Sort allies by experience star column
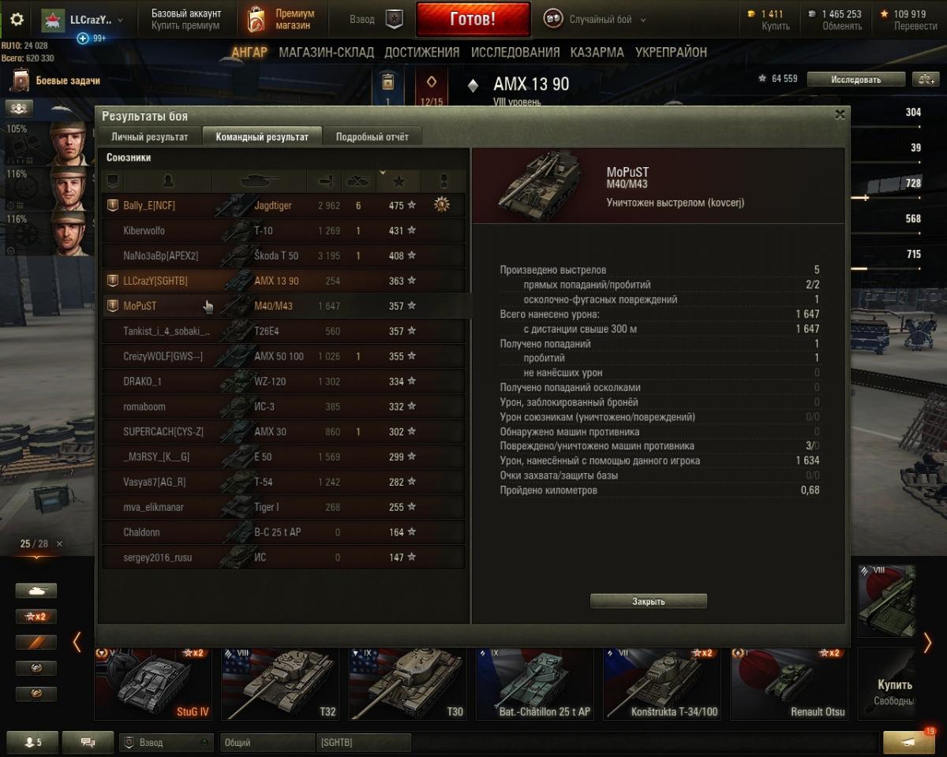This screenshot has height=757, width=947. click(x=399, y=181)
